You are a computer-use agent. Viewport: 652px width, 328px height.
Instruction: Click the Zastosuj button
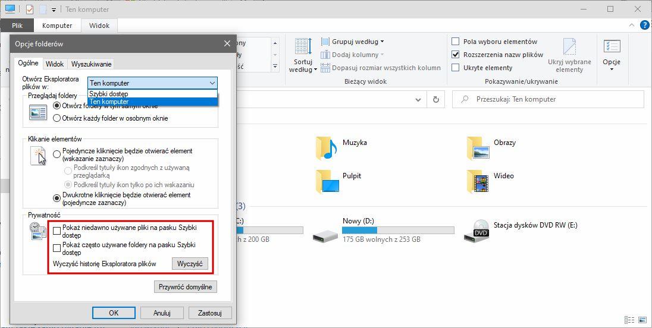tap(209, 313)
